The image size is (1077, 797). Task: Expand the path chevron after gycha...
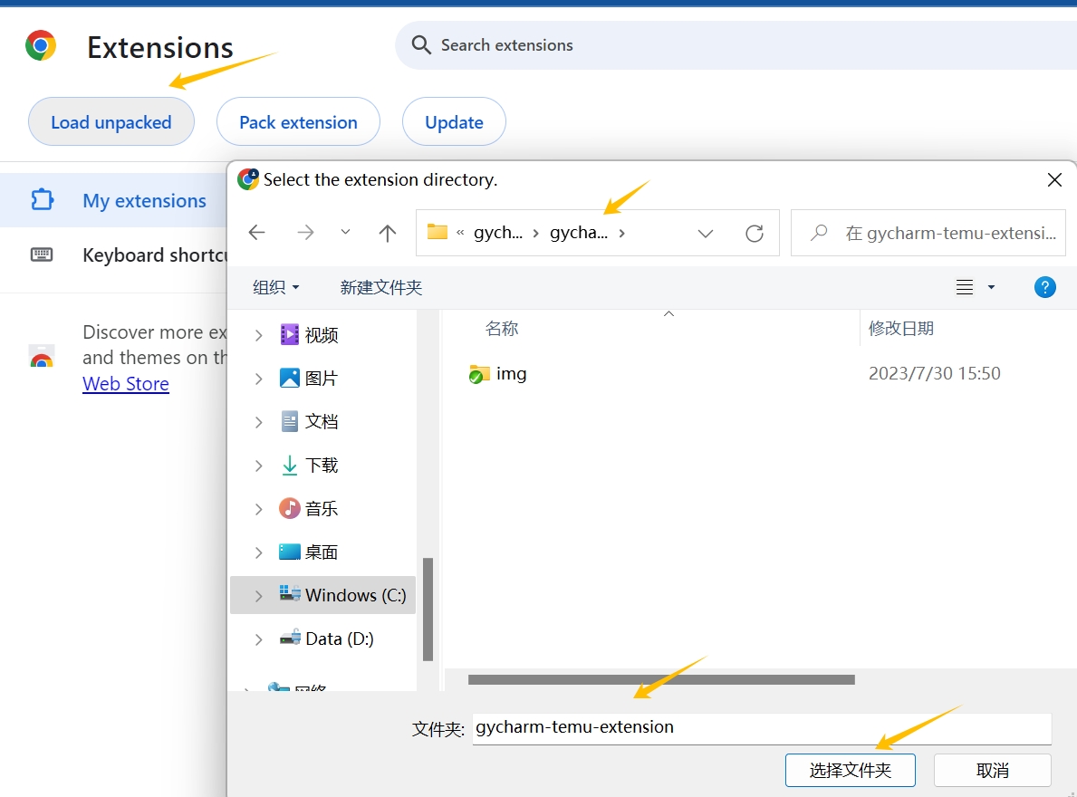(x=621, y=234)
